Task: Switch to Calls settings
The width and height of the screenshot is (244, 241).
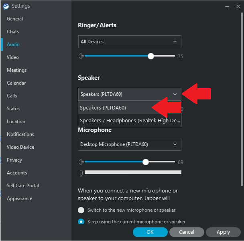Action: [12, 96]
